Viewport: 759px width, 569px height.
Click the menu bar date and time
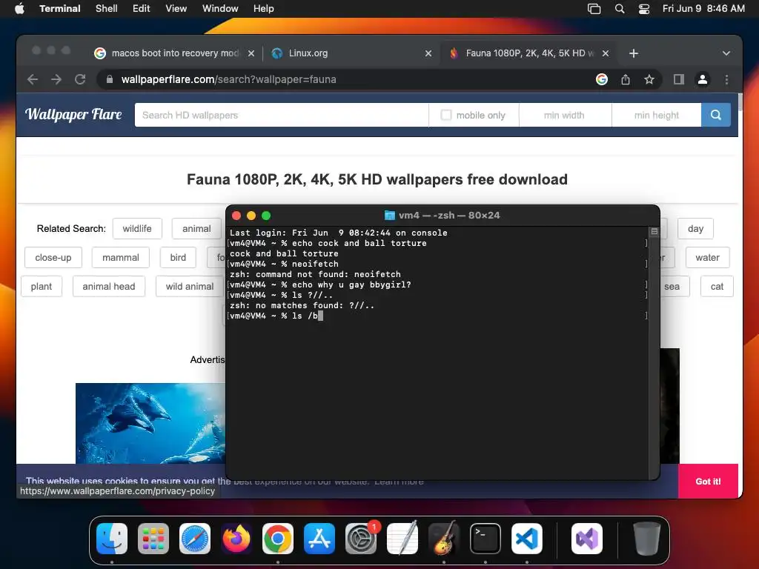tap(703, 8)
